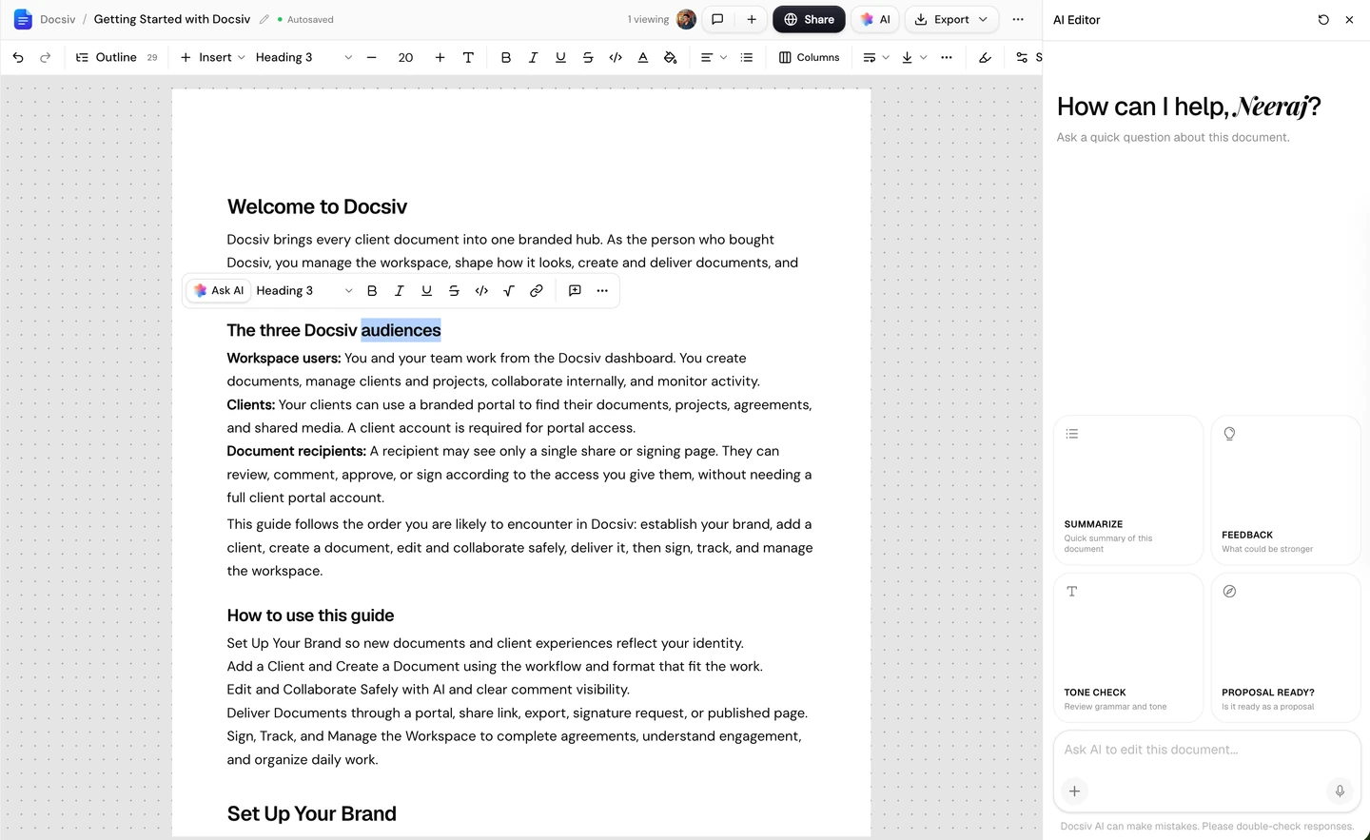The image size is (1370, 840).
Task: Toggle strikethrough in the main toolbar
Action: [x=588, y=57]
